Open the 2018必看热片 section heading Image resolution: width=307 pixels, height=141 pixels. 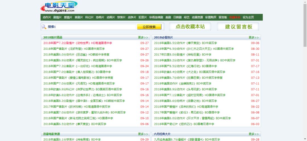click(x=163, y=38)
